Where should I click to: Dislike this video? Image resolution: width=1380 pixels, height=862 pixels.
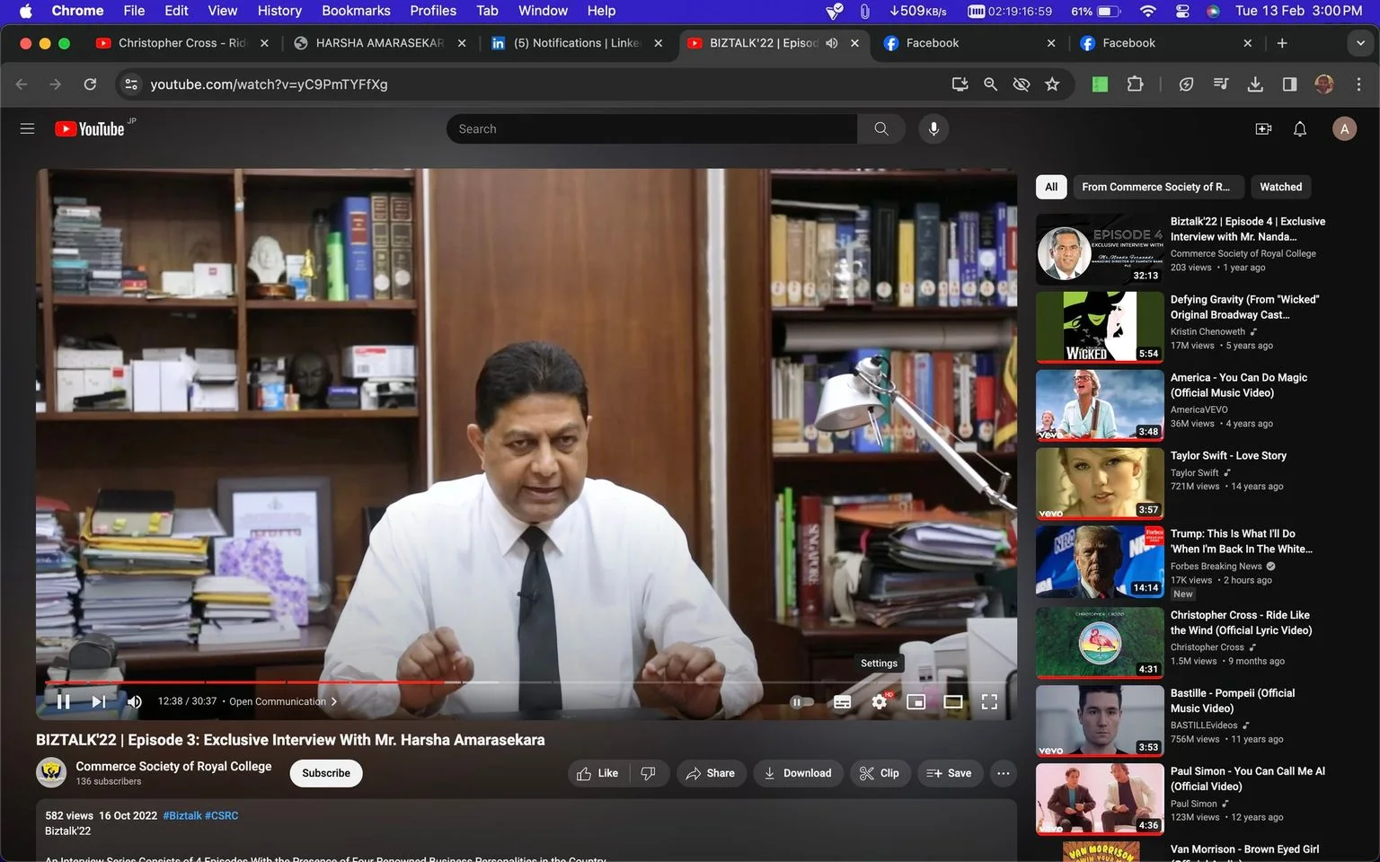point(649,773)
